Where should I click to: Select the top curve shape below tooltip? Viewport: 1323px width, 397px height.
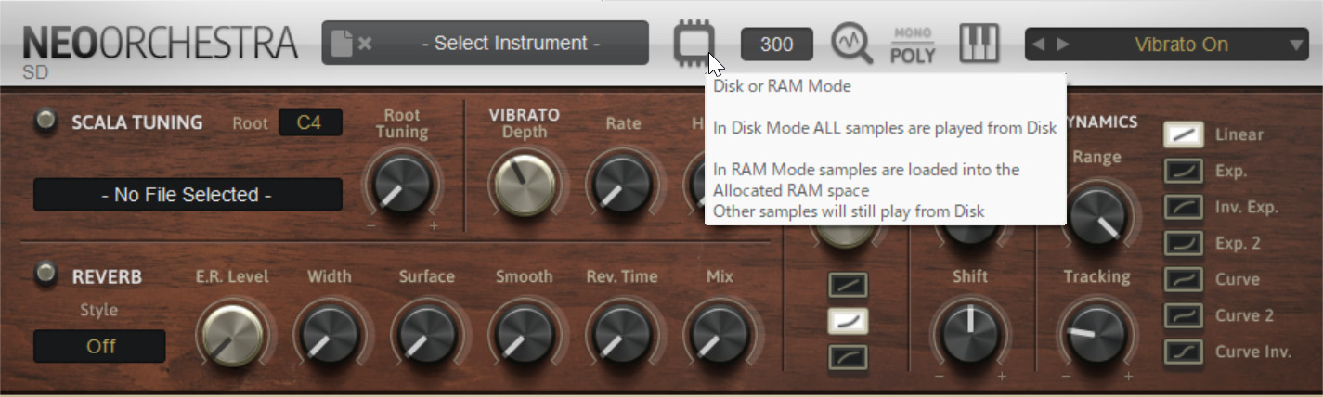click(x=849, y=285)
